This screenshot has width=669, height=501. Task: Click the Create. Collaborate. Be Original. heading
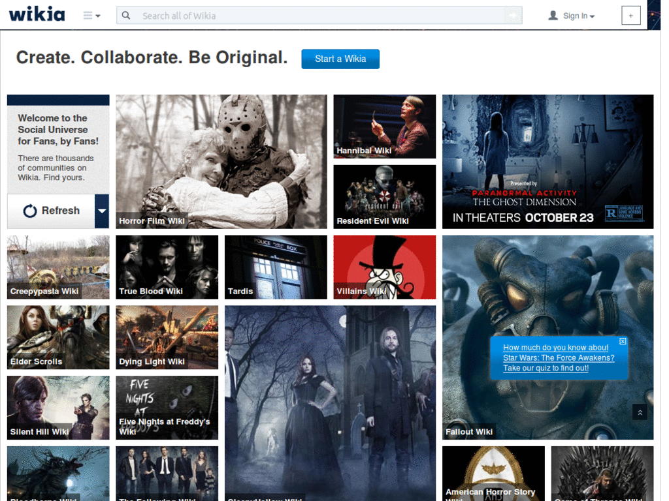point(152,57)
